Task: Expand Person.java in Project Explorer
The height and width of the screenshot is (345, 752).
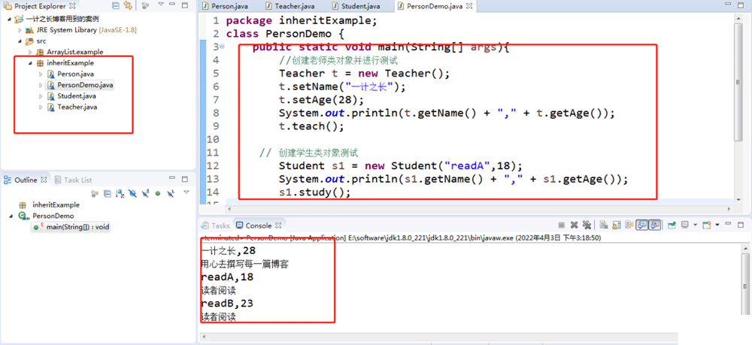Action: pos(41,74)
